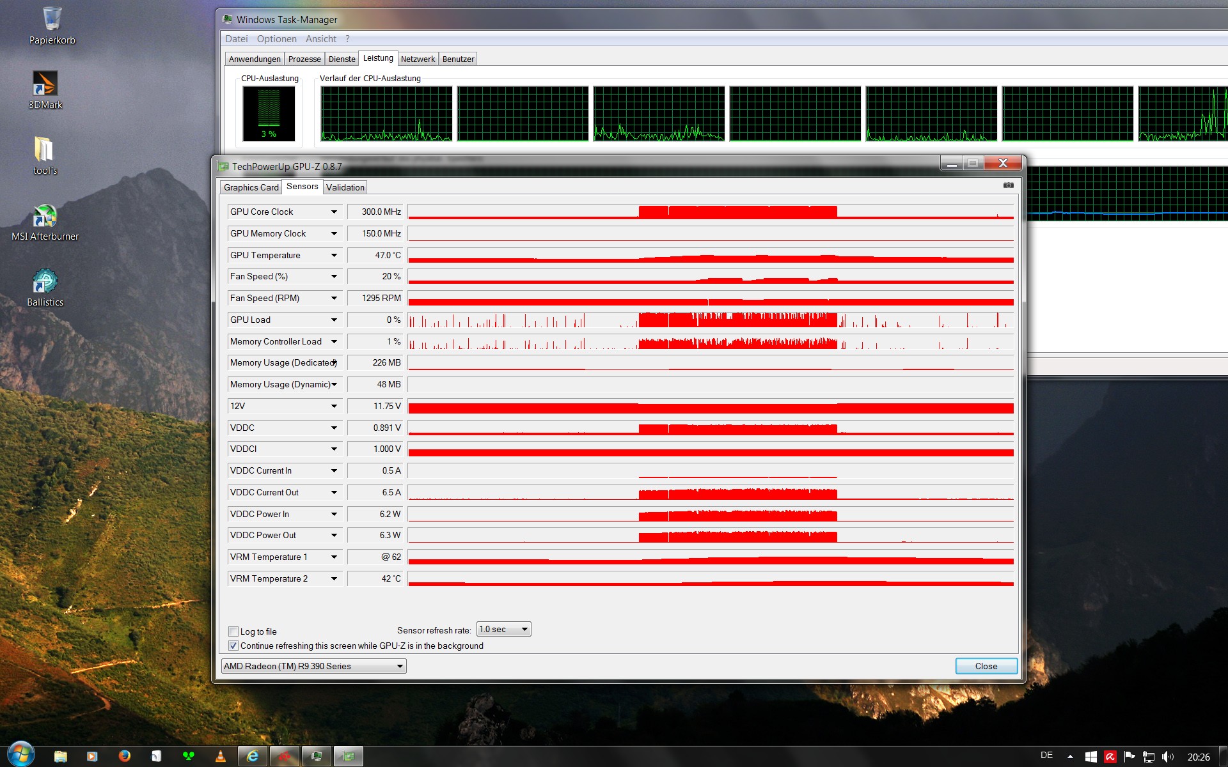This screenshot has height=767, width=1228.
Task: Open the Optionen menu in Task-Manager
Action: pos(276,39)
